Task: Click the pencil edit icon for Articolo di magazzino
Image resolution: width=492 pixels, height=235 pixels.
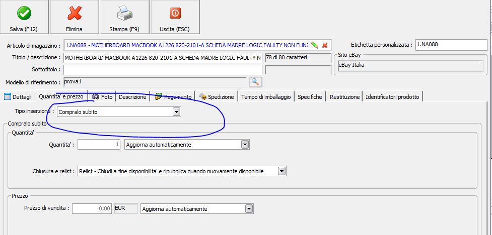Action: [315, 45]
